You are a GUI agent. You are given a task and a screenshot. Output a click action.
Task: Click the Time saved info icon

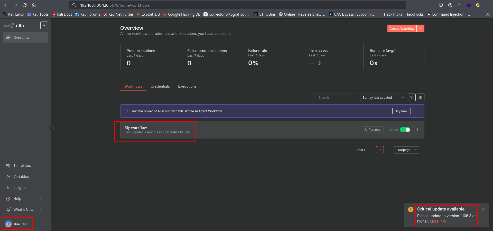point(319,63)
